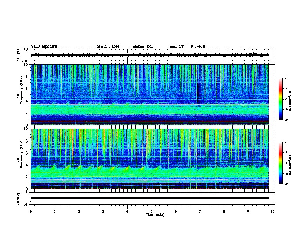
Task: Click time axis tick label "3"
Action: tap(103, 211)
